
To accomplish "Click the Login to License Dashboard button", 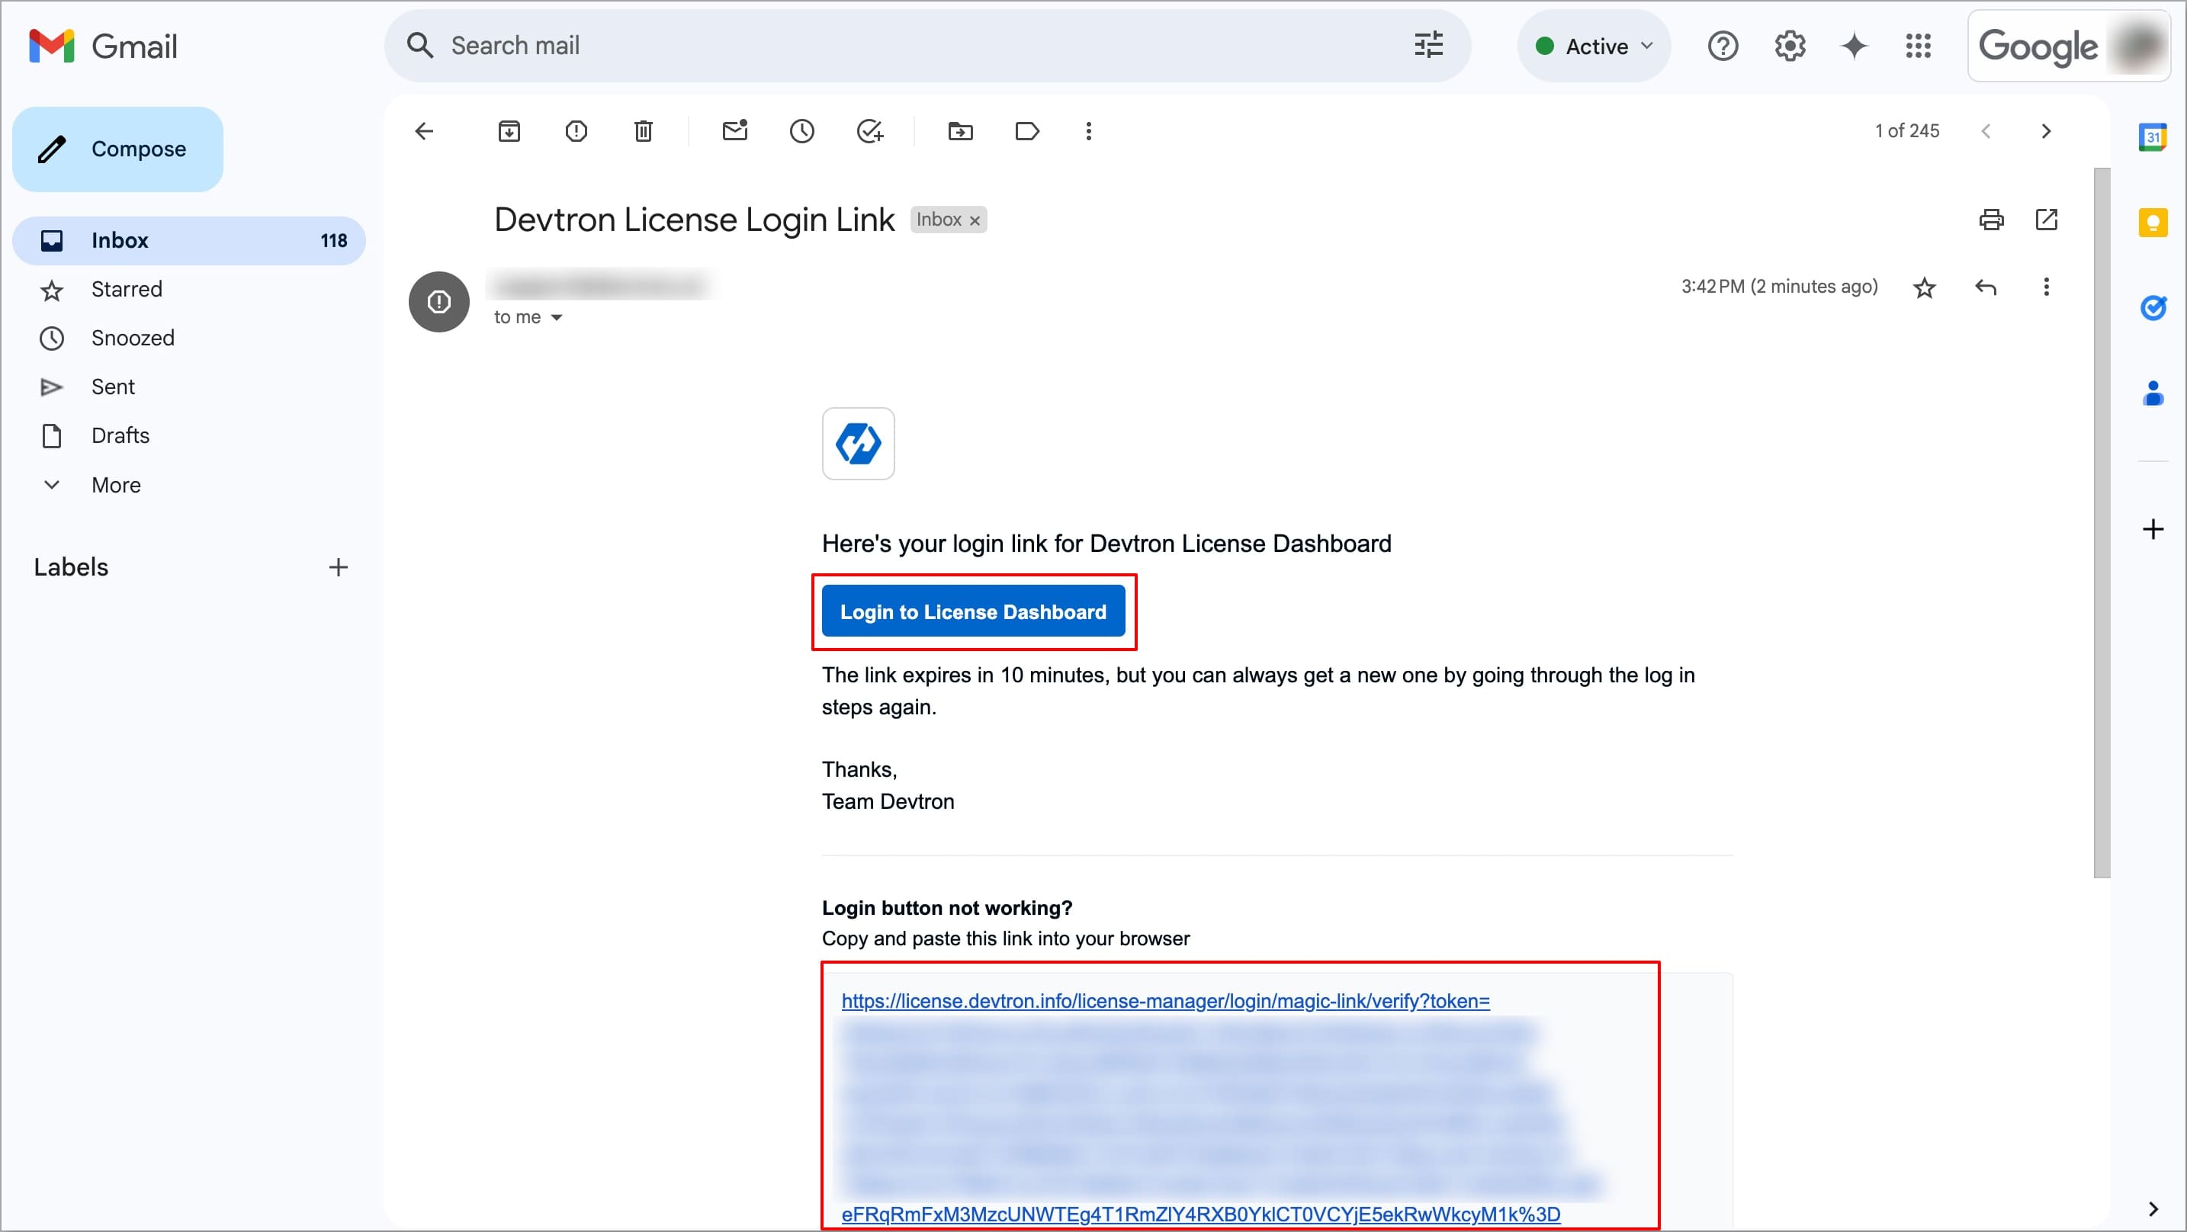I will (973, 611).
